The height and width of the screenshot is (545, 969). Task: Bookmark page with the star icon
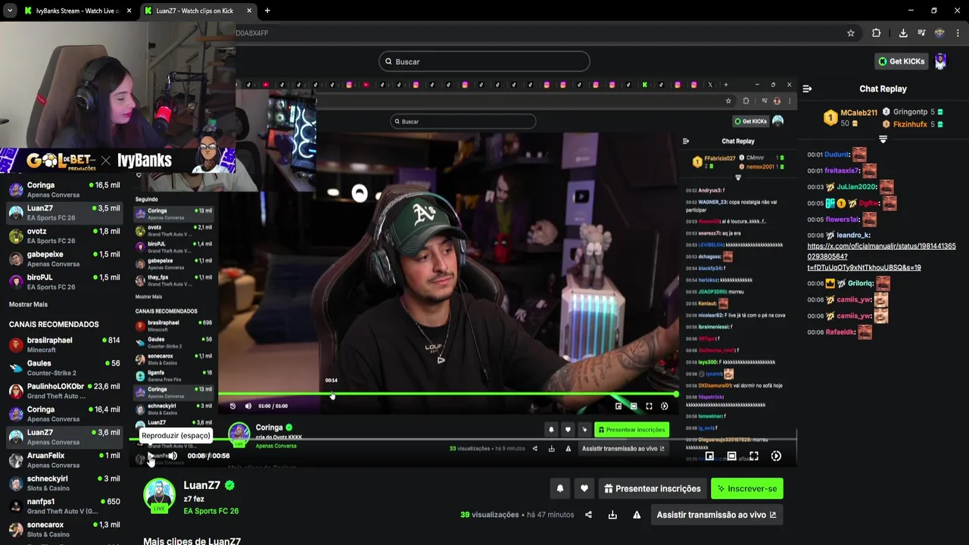click(x=851, y=33)
